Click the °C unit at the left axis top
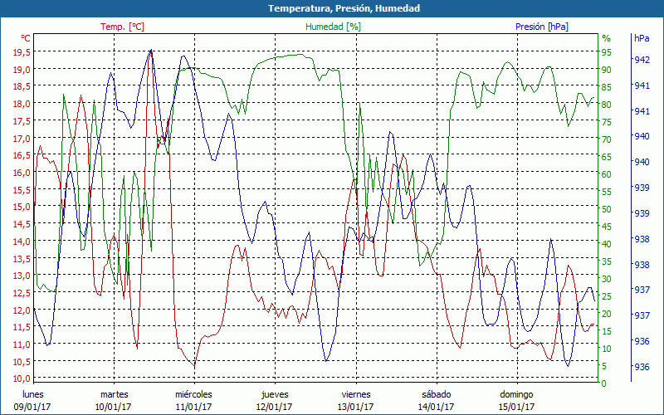664x415 pixels. click(x=26, y=38)
